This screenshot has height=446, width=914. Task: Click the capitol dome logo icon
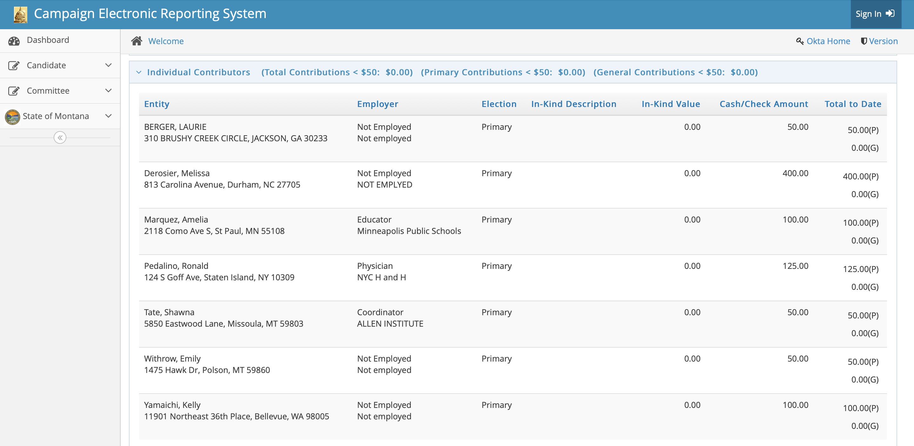pyautogui.click(x=21, y=14)
